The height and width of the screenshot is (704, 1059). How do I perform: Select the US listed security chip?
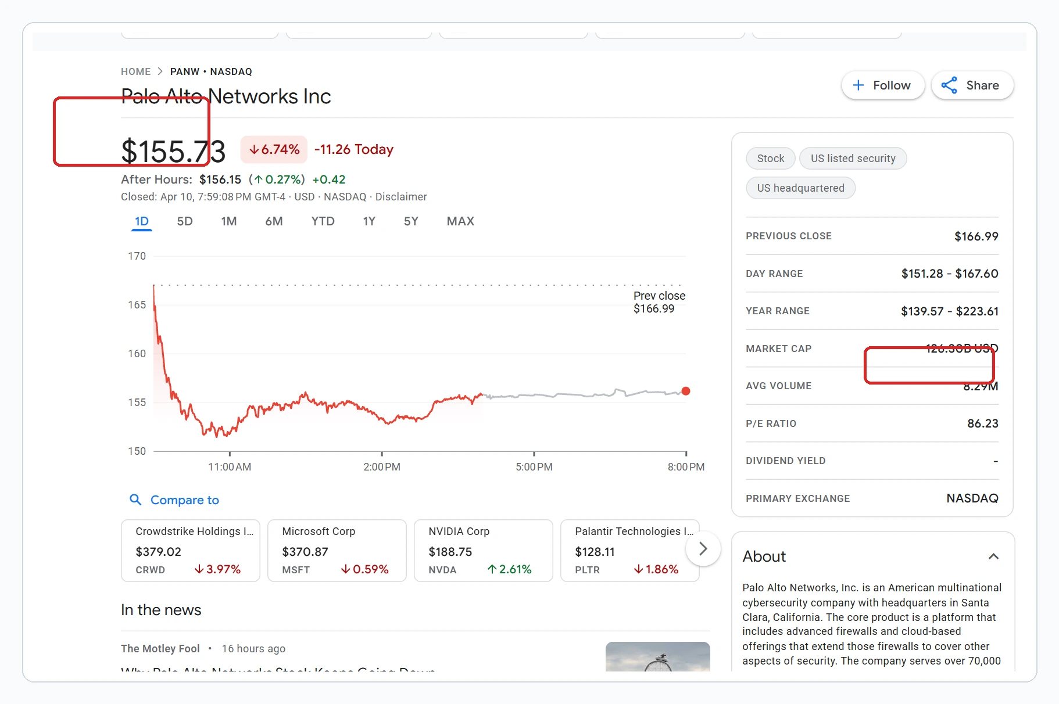(x=853, y=158)
